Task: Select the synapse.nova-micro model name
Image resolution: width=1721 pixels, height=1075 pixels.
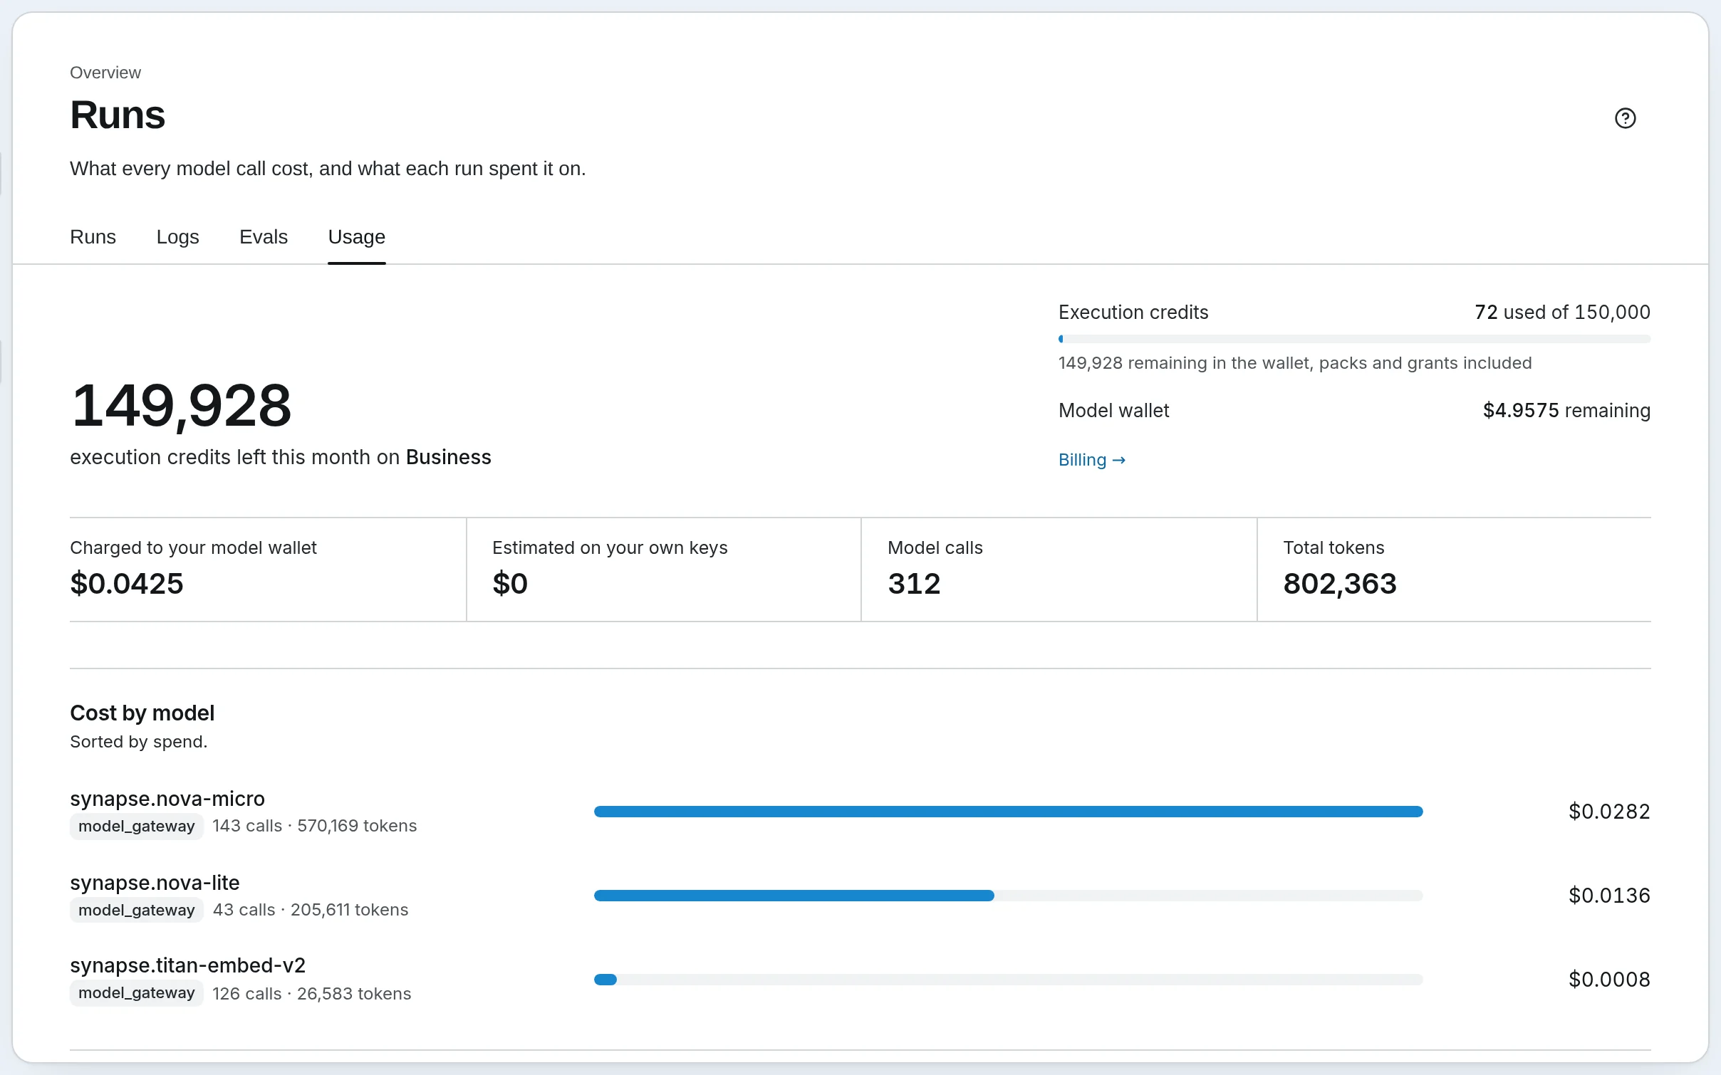Action: (x=167, y=799)
